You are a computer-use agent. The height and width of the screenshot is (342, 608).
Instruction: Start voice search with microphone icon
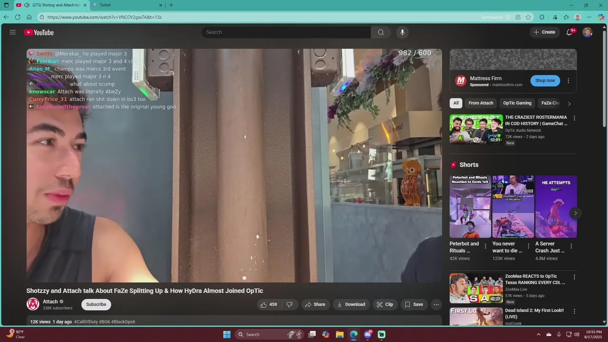tap(402, 32)
